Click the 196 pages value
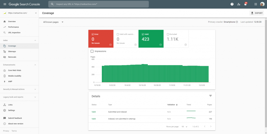 [210, 119]
